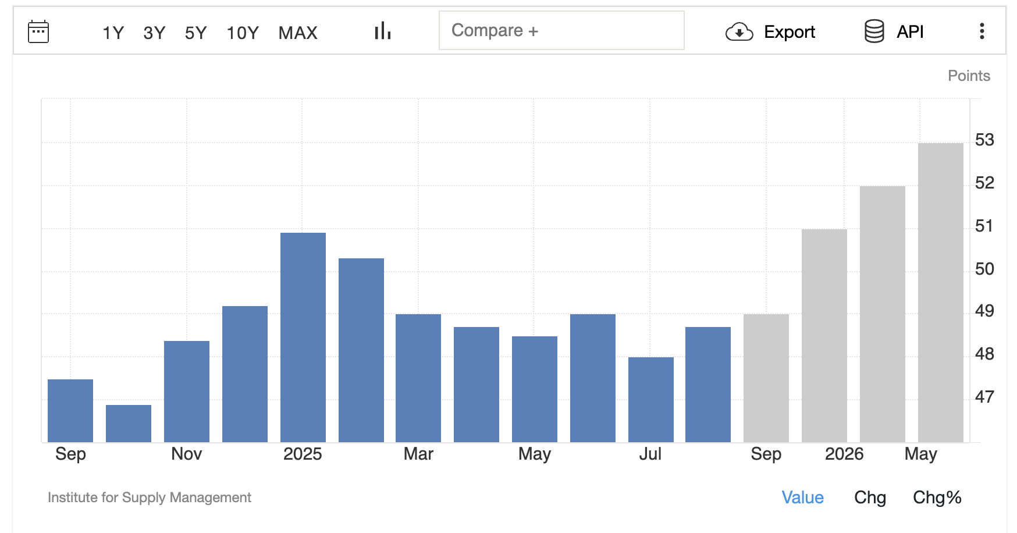Open the bar chart type selector

pyautogui.click(x=382, y=31)
